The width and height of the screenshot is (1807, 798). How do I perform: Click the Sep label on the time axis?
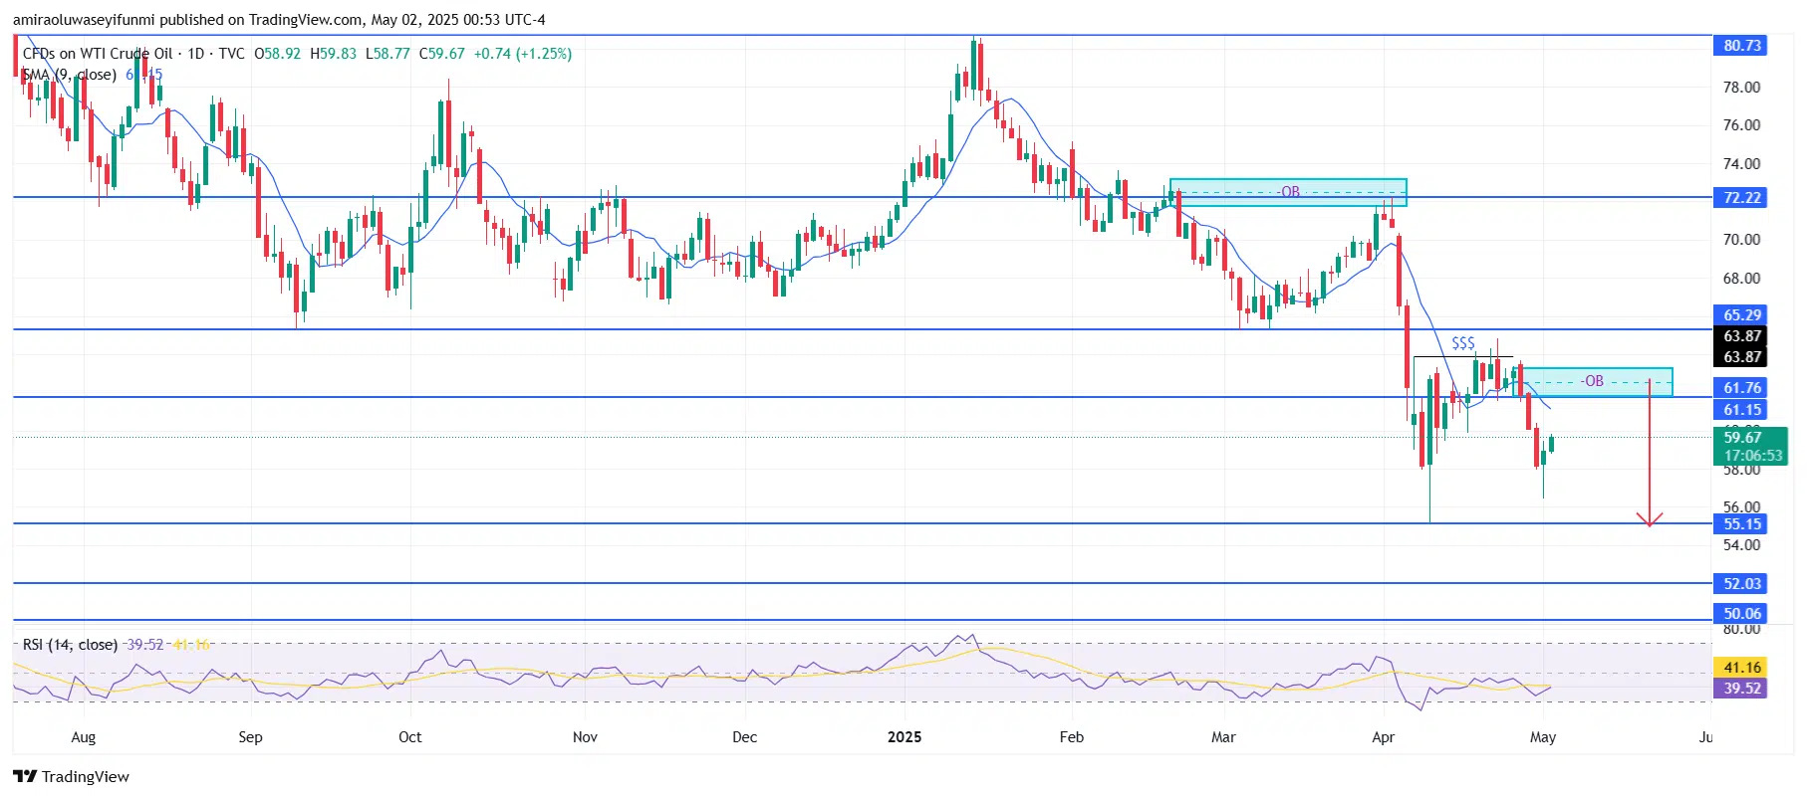pyautogui.click(x=250, y=737)
